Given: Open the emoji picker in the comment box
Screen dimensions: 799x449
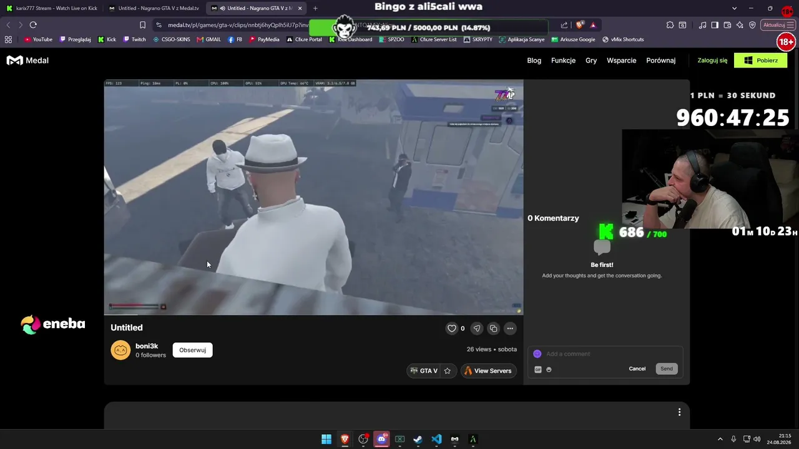Looking at the screenshot, I should pos(549,369).
